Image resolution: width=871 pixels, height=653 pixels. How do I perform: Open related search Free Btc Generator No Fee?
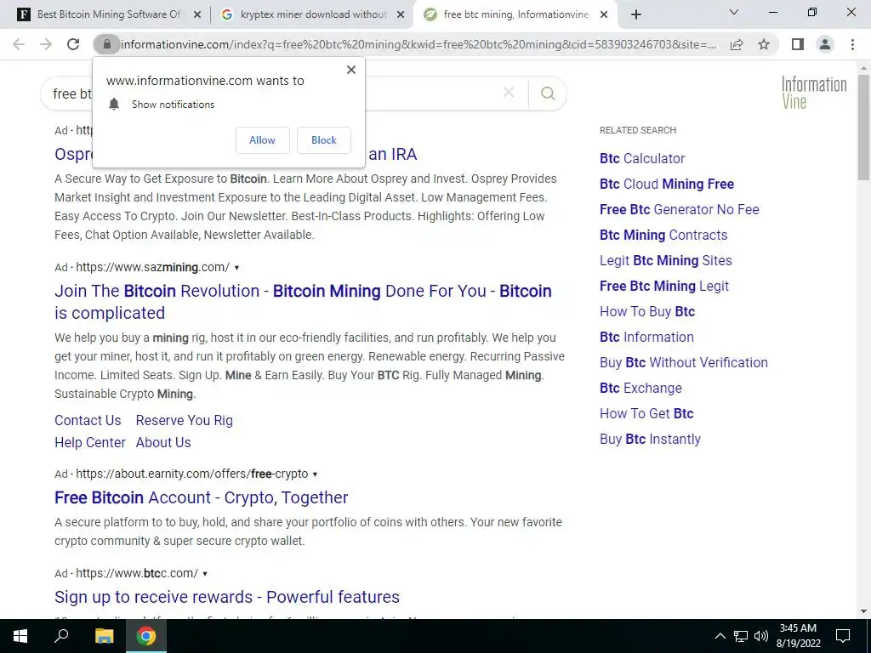tap(680, 209)
